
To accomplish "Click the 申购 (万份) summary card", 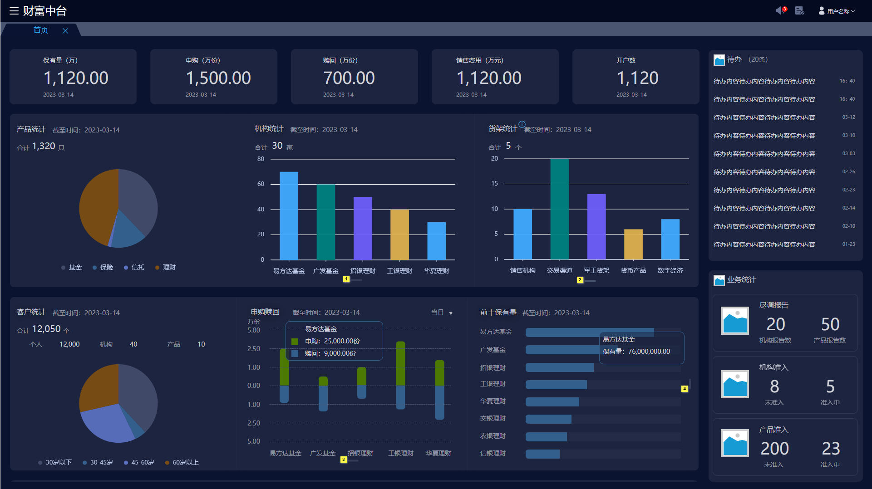I will point(214,77).
